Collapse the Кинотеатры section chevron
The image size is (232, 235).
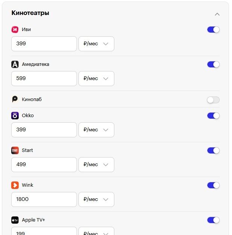point(217,14)
